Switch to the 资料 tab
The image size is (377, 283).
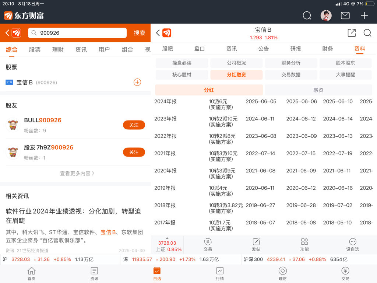tap(360, 49)
